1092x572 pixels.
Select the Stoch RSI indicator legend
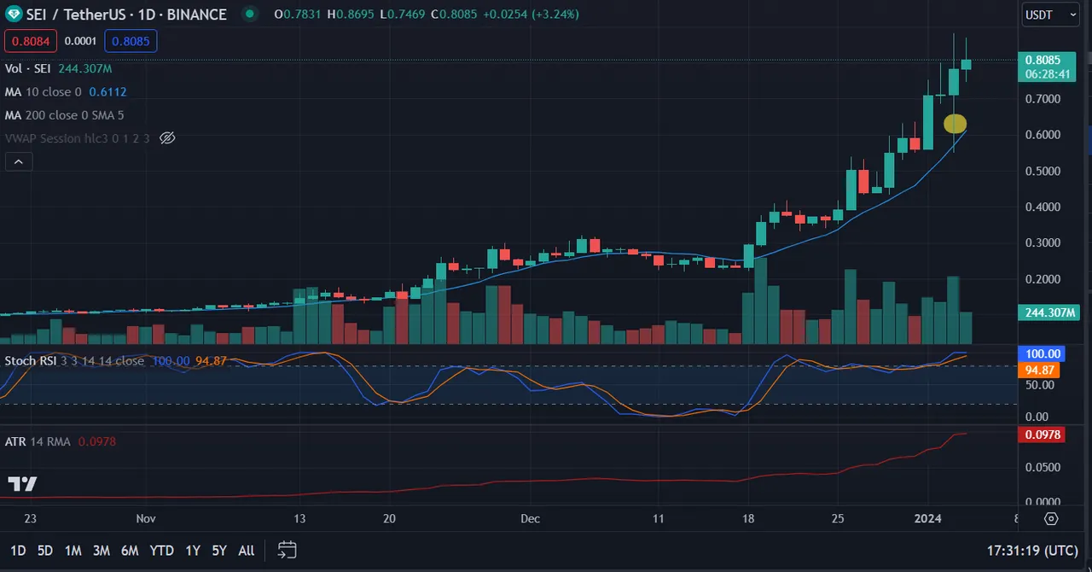click(x=74, y=361)
